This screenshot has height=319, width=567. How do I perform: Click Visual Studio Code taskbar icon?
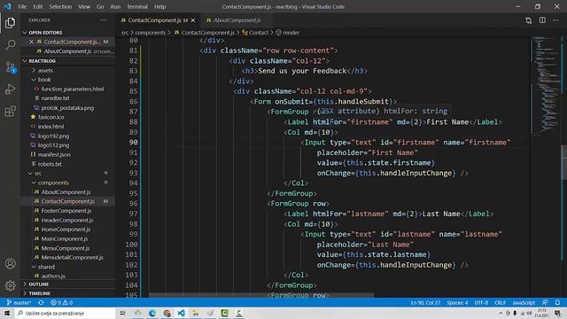pyautogui.click(x=181, y=313)
